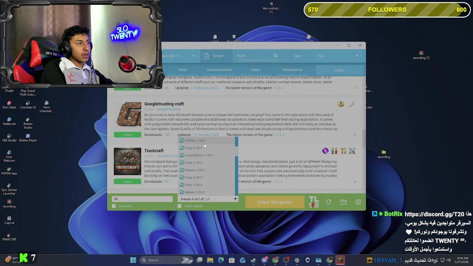This screenshot has width=473, height=266.
Task: Select ForgeOptiFine 1.20.4 from version list
Action: pos(207,155)
